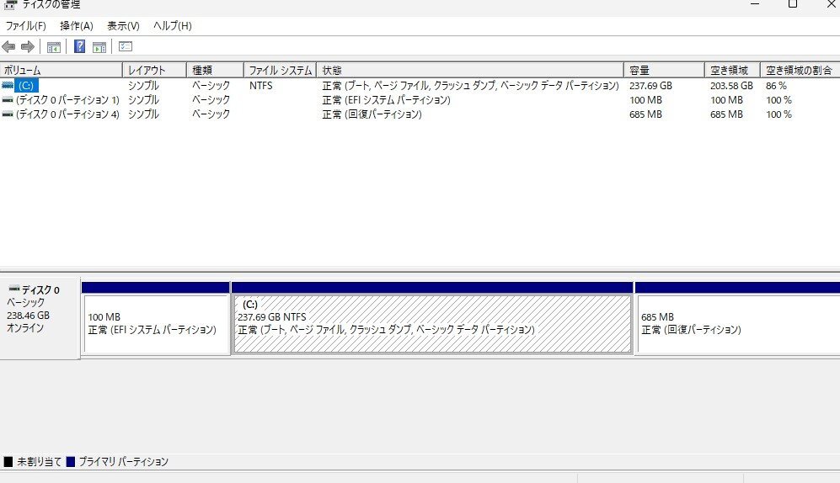Click the ディスク 0 ベーシック disk label panel

point(40,318)
